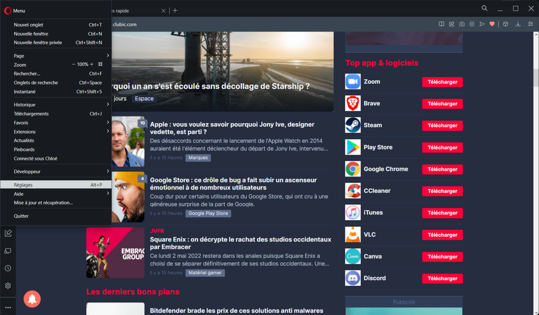Click the Brave lion icon
Image resolution: width=539 pixels, height=315 pixels.
pos(353,103)
